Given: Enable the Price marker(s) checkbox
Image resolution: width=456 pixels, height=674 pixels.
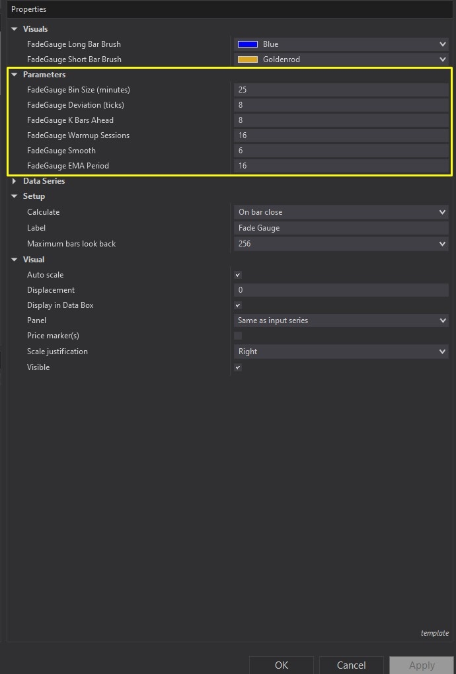Looking at the screenshot, I should (x=238, y=336).
